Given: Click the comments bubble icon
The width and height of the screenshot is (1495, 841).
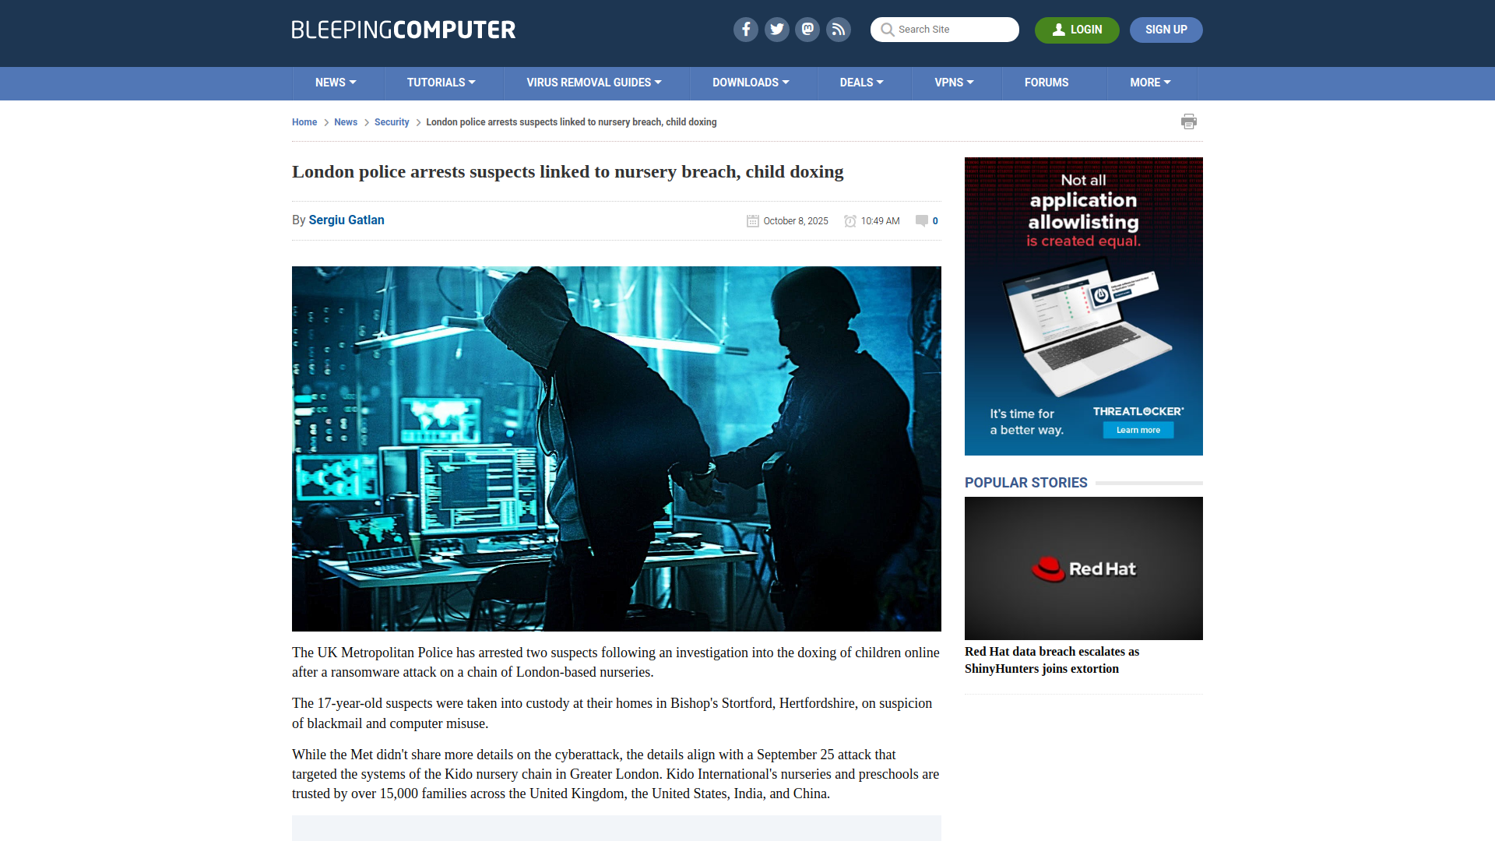Looking at the screenshot, I should pos(922,220).
